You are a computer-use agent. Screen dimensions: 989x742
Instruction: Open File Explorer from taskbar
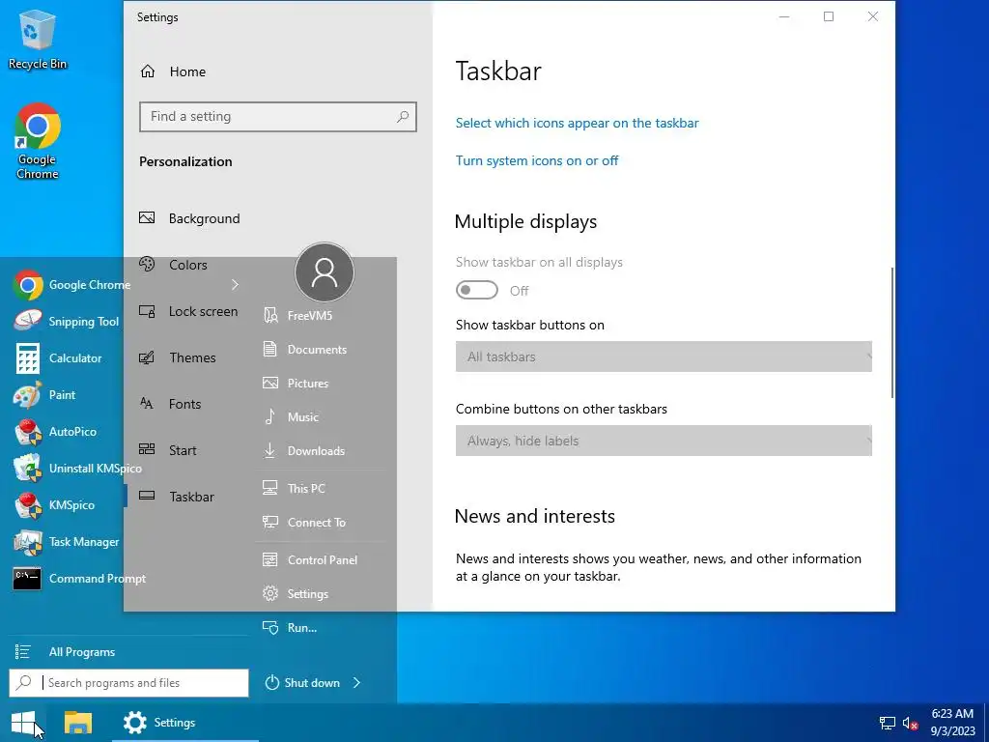coord(78,723)
